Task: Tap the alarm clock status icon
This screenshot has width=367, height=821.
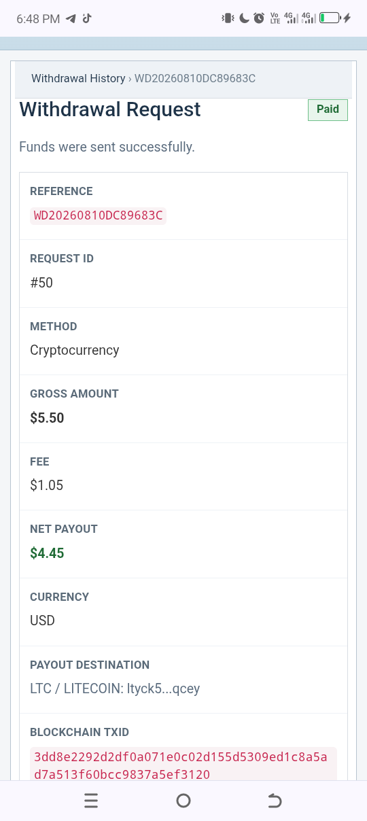Action: (x=259, y=18)
